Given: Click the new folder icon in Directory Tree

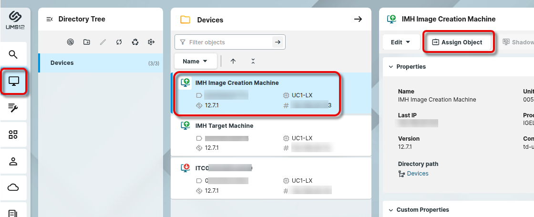Looking at the screenshot, I should pos(86,42).
